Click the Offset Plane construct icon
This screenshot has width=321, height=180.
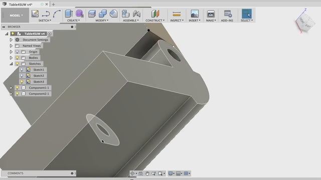click(155, 13)
